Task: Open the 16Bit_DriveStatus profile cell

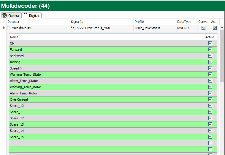Action: [x=147, y=28]
